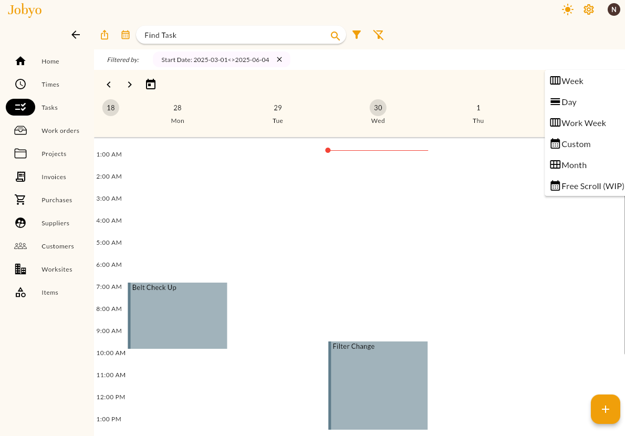Clear all filters with the filter-off icon
Viewport: 625px width, 436px height.
tap(378, 35)
